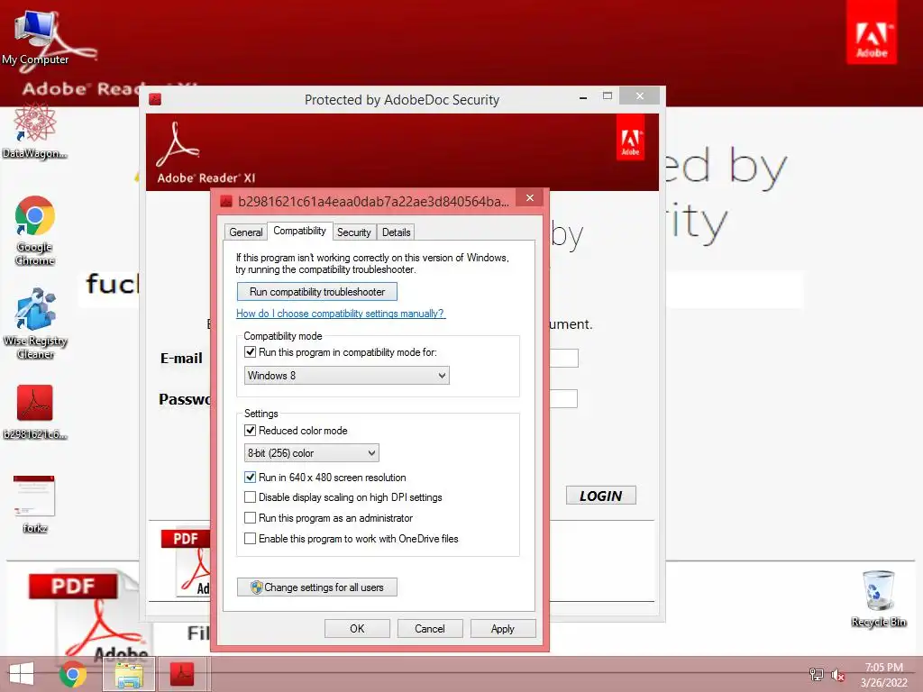Toggle the Reduced color mode checkbox
Image resolution: width=923 pixels, height=692 pixels.
tap(251, 430)
